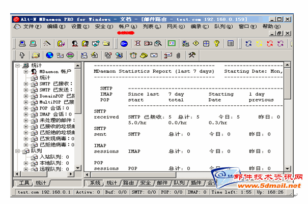
Task: Collapse the 队列 tree node
Action: point(18,151)
